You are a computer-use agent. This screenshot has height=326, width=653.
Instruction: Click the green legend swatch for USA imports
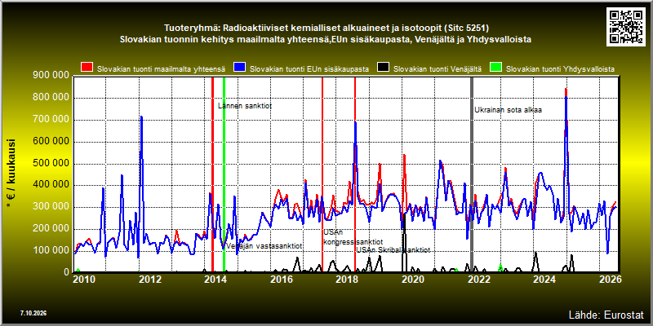point(495,68)
